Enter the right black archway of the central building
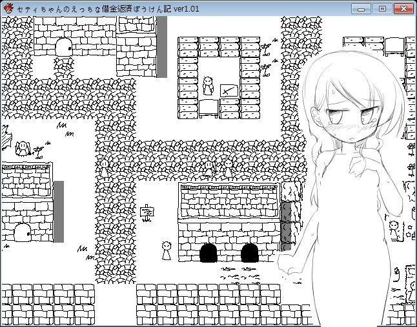417x327 pixels. (x=249, y=253)
